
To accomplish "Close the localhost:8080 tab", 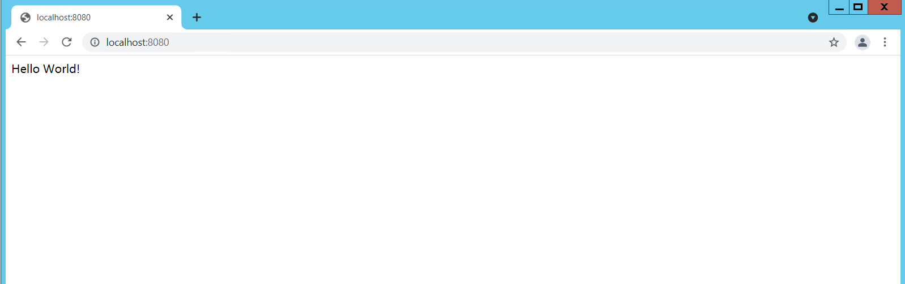I will tap(170, 18).
